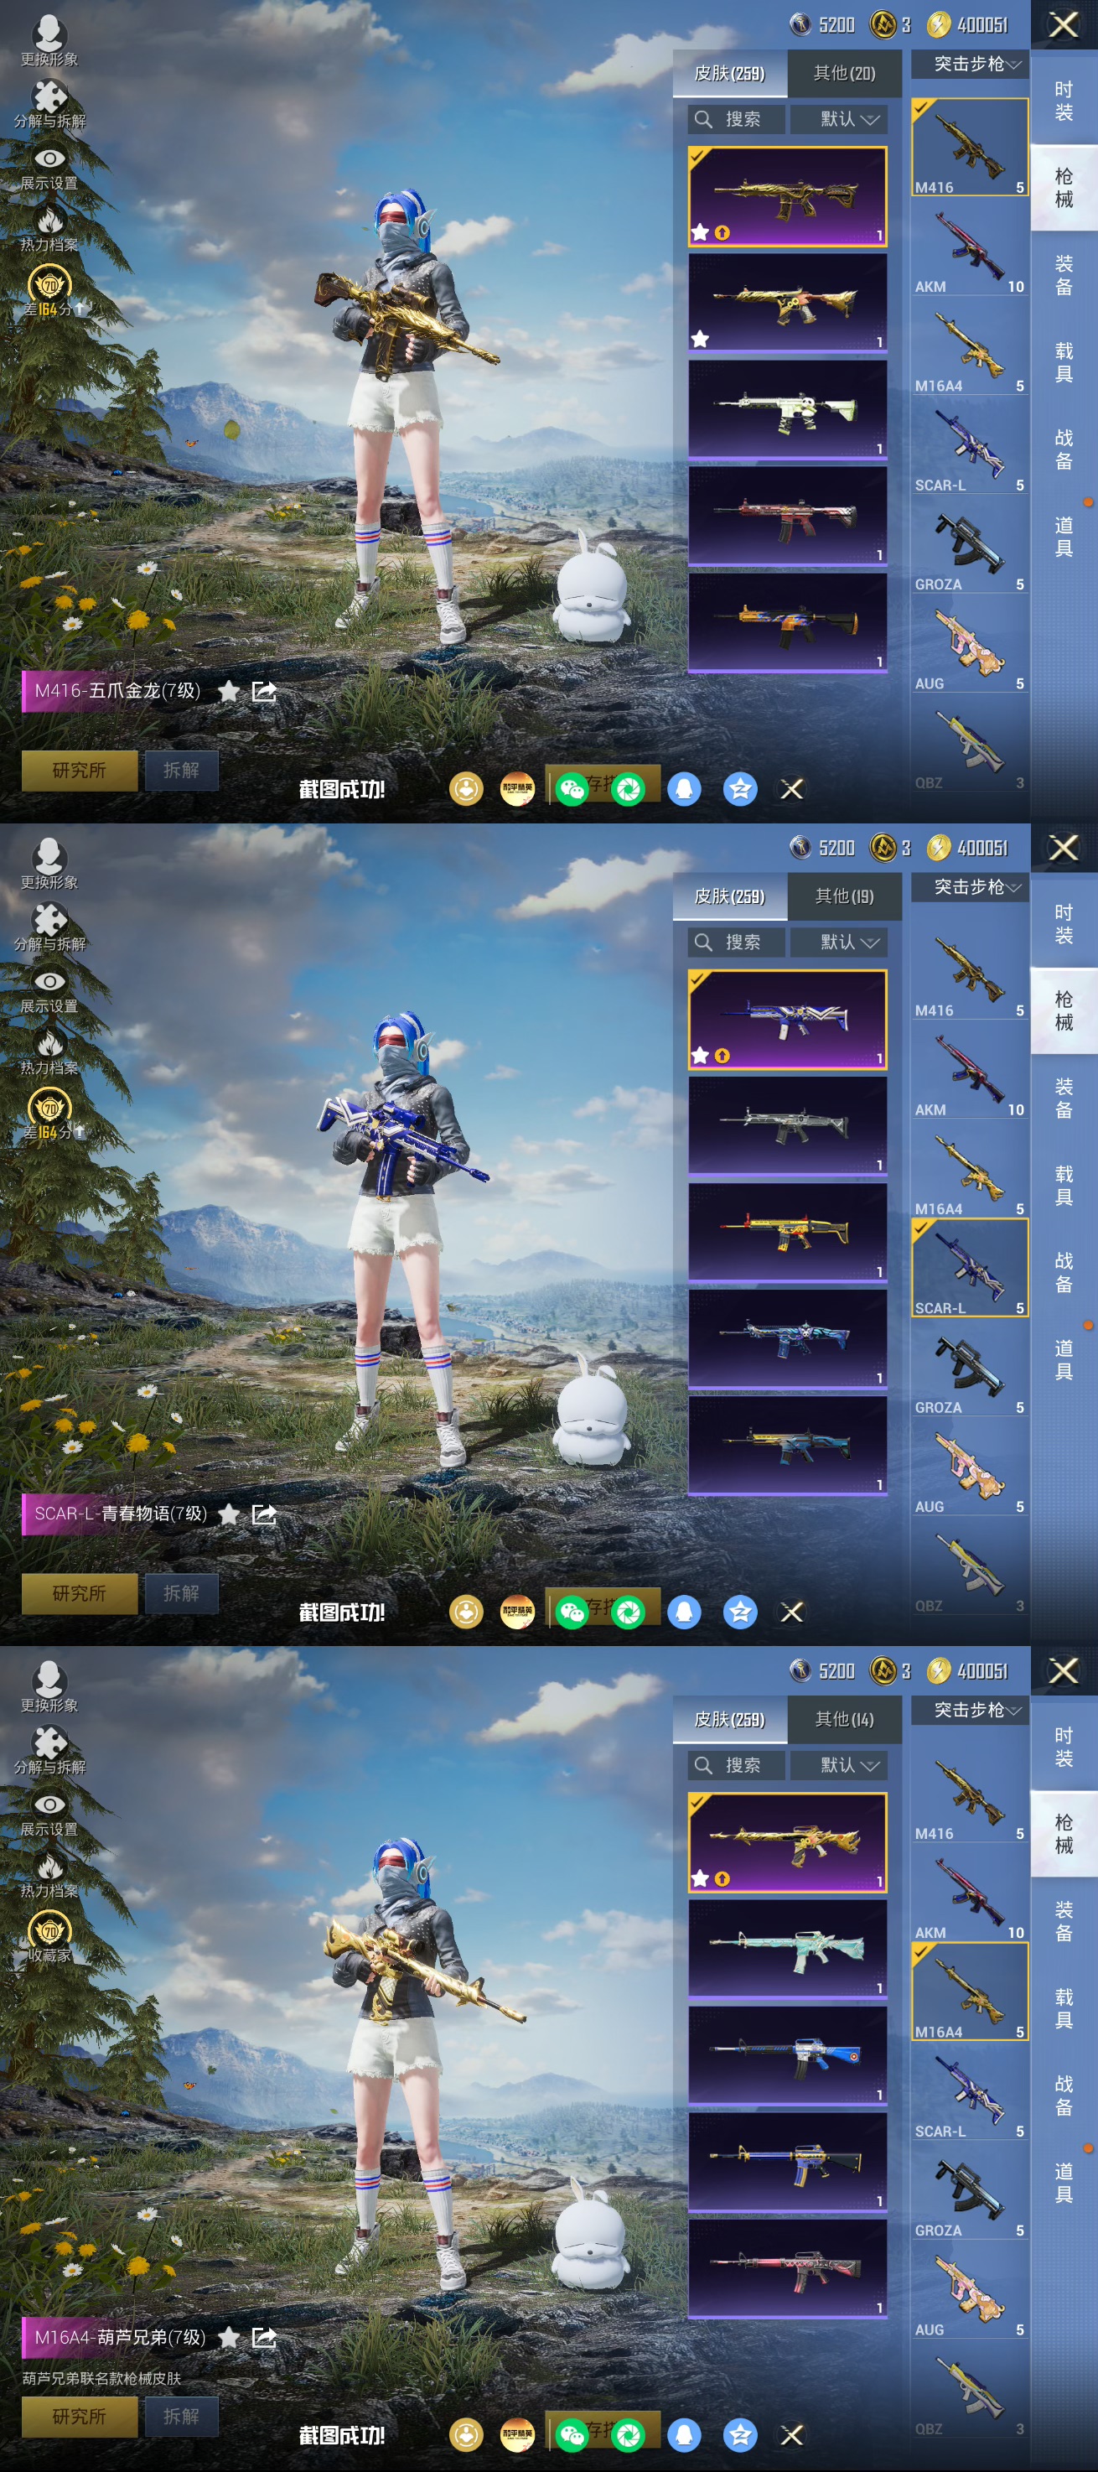This screenshot has width=1098, height=2472.
Task: Toggle star on equipped blue SCAR-L thumbnail
Action: (700, 1055)
